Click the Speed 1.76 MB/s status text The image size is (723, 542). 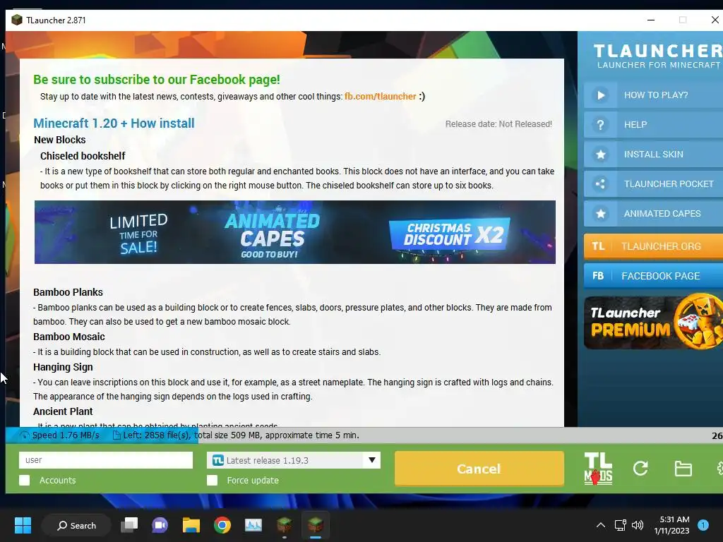(x=66, y=435)
